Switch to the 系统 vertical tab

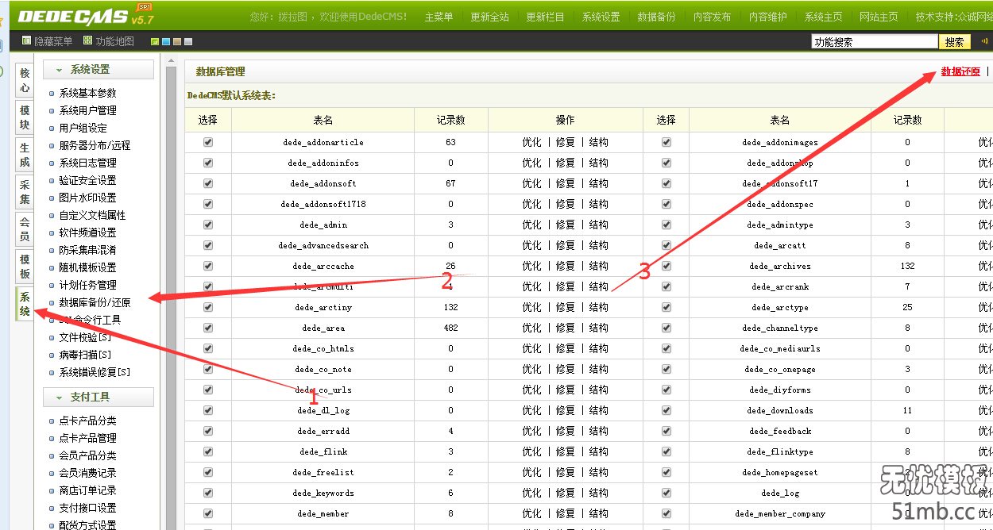tap(25, 304)
